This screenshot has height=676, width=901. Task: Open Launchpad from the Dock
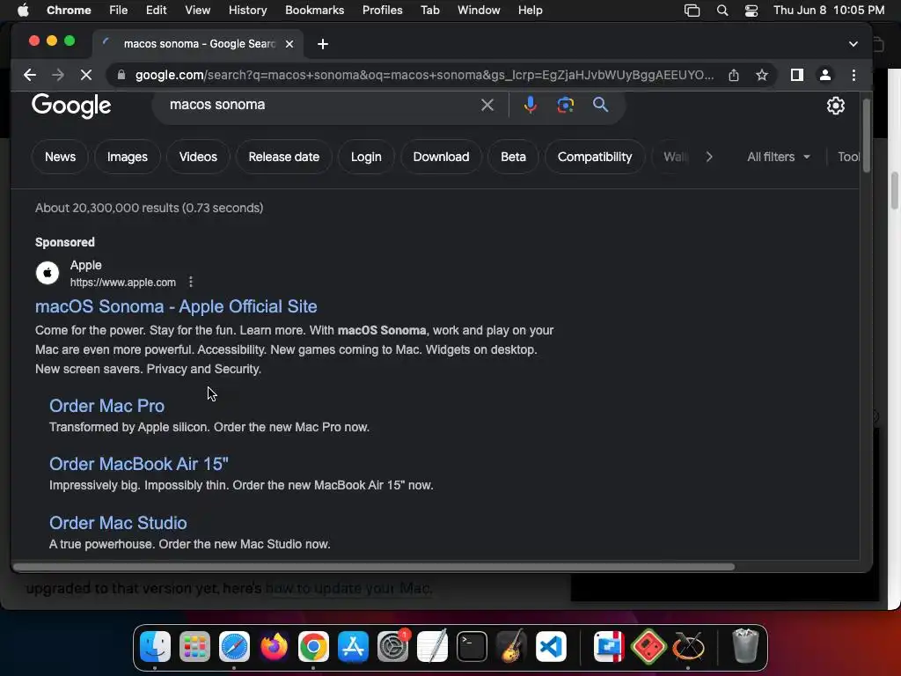[x=194, y=646]
